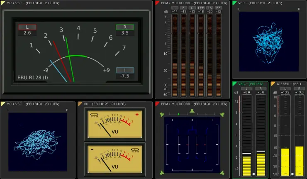Select the LFE channel label in PPM meter
This screenshot has height=179, width=307.
point(201,8)
